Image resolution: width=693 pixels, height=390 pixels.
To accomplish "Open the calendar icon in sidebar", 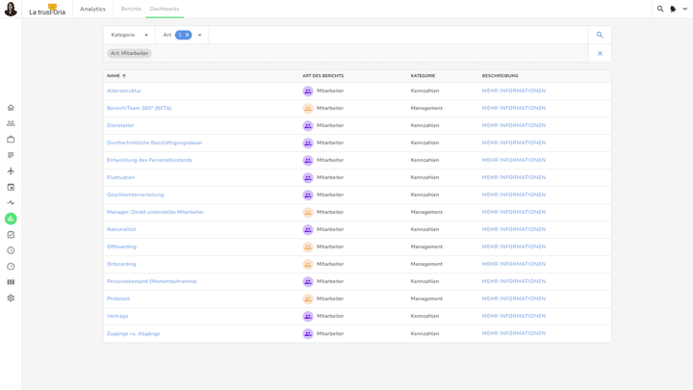I will click(x=11, y=187).
